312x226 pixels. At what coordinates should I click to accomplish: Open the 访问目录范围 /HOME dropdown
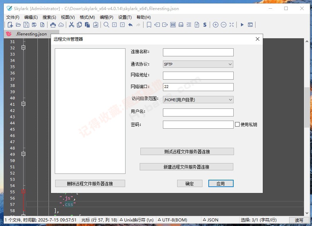coord(198,100)
